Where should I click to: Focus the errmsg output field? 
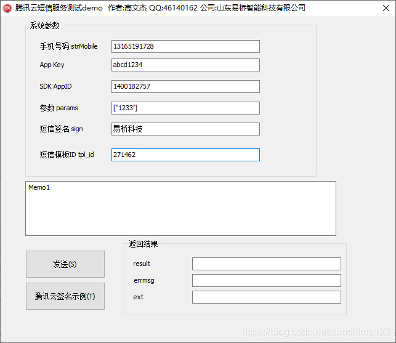267,281
